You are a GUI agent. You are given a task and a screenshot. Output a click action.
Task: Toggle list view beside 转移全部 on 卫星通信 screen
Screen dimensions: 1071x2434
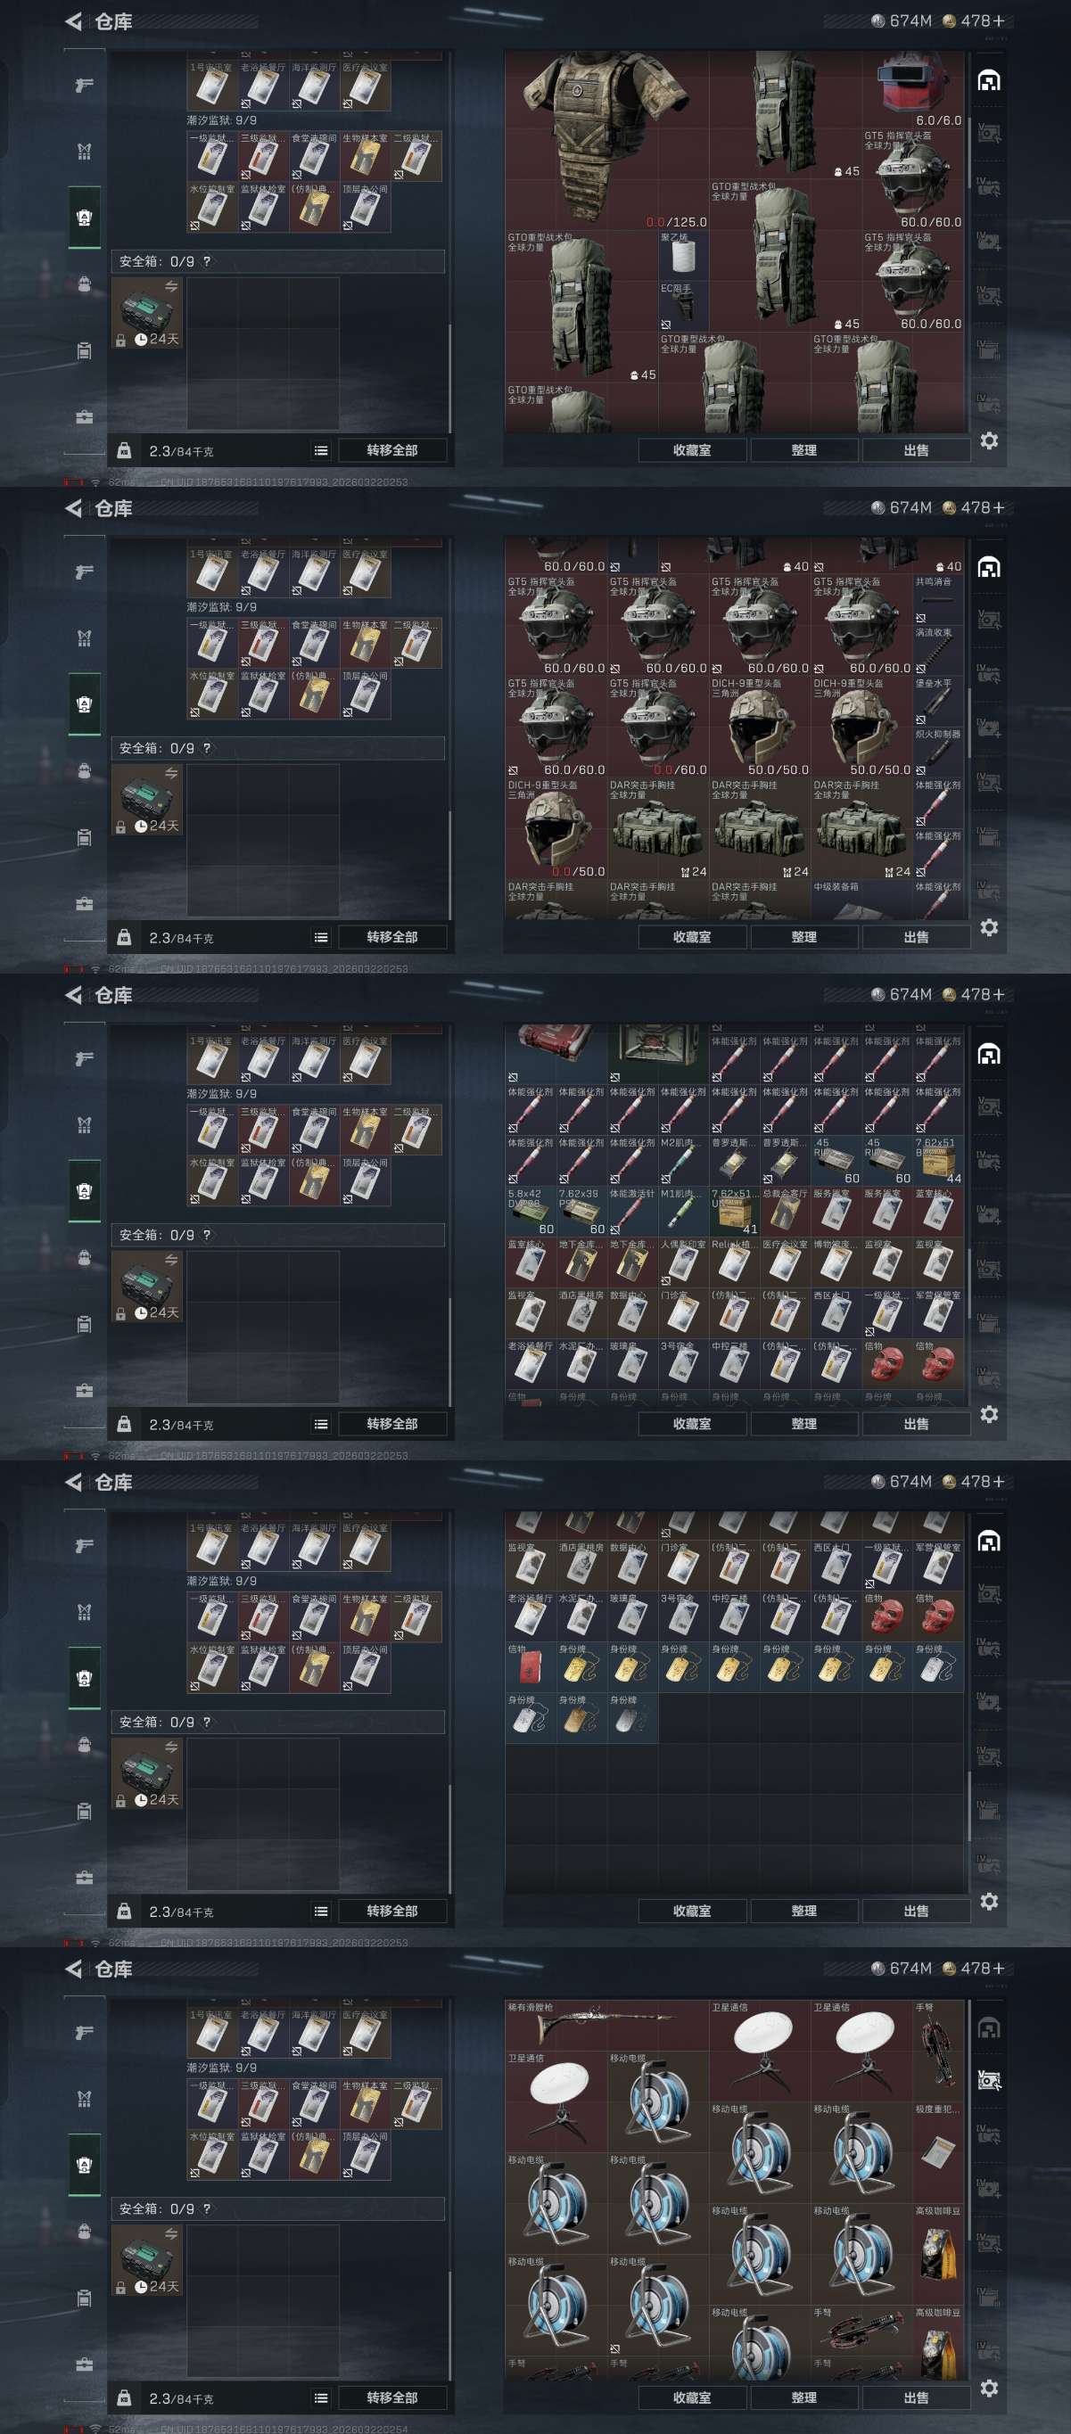320,2397
